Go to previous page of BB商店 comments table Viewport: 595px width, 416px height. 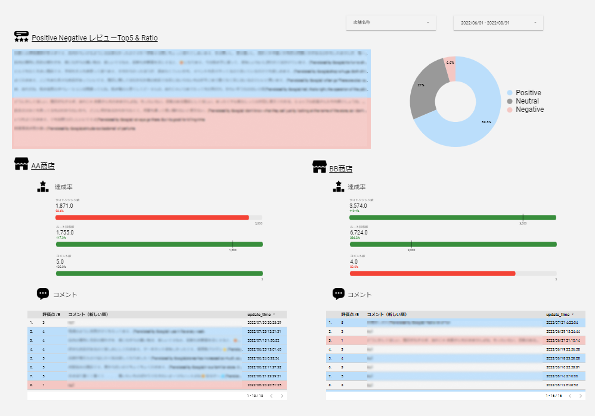(x=569, y=395)
